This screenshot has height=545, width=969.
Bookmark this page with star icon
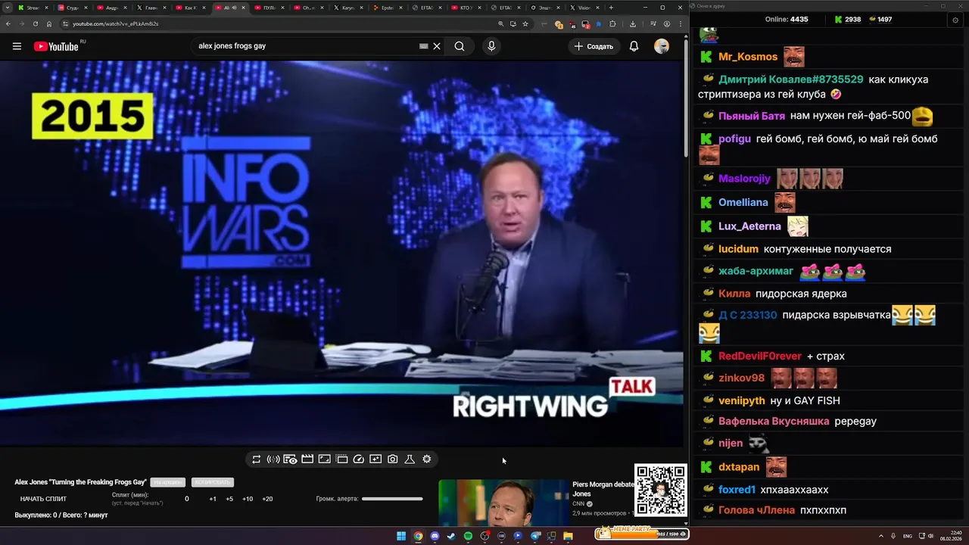point(525,23)
